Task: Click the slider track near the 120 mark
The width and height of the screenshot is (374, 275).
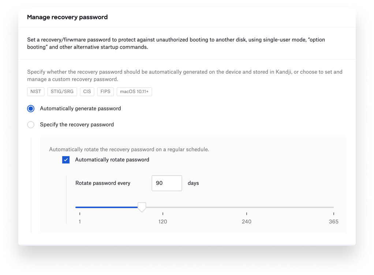Action: tap(162, 207)
